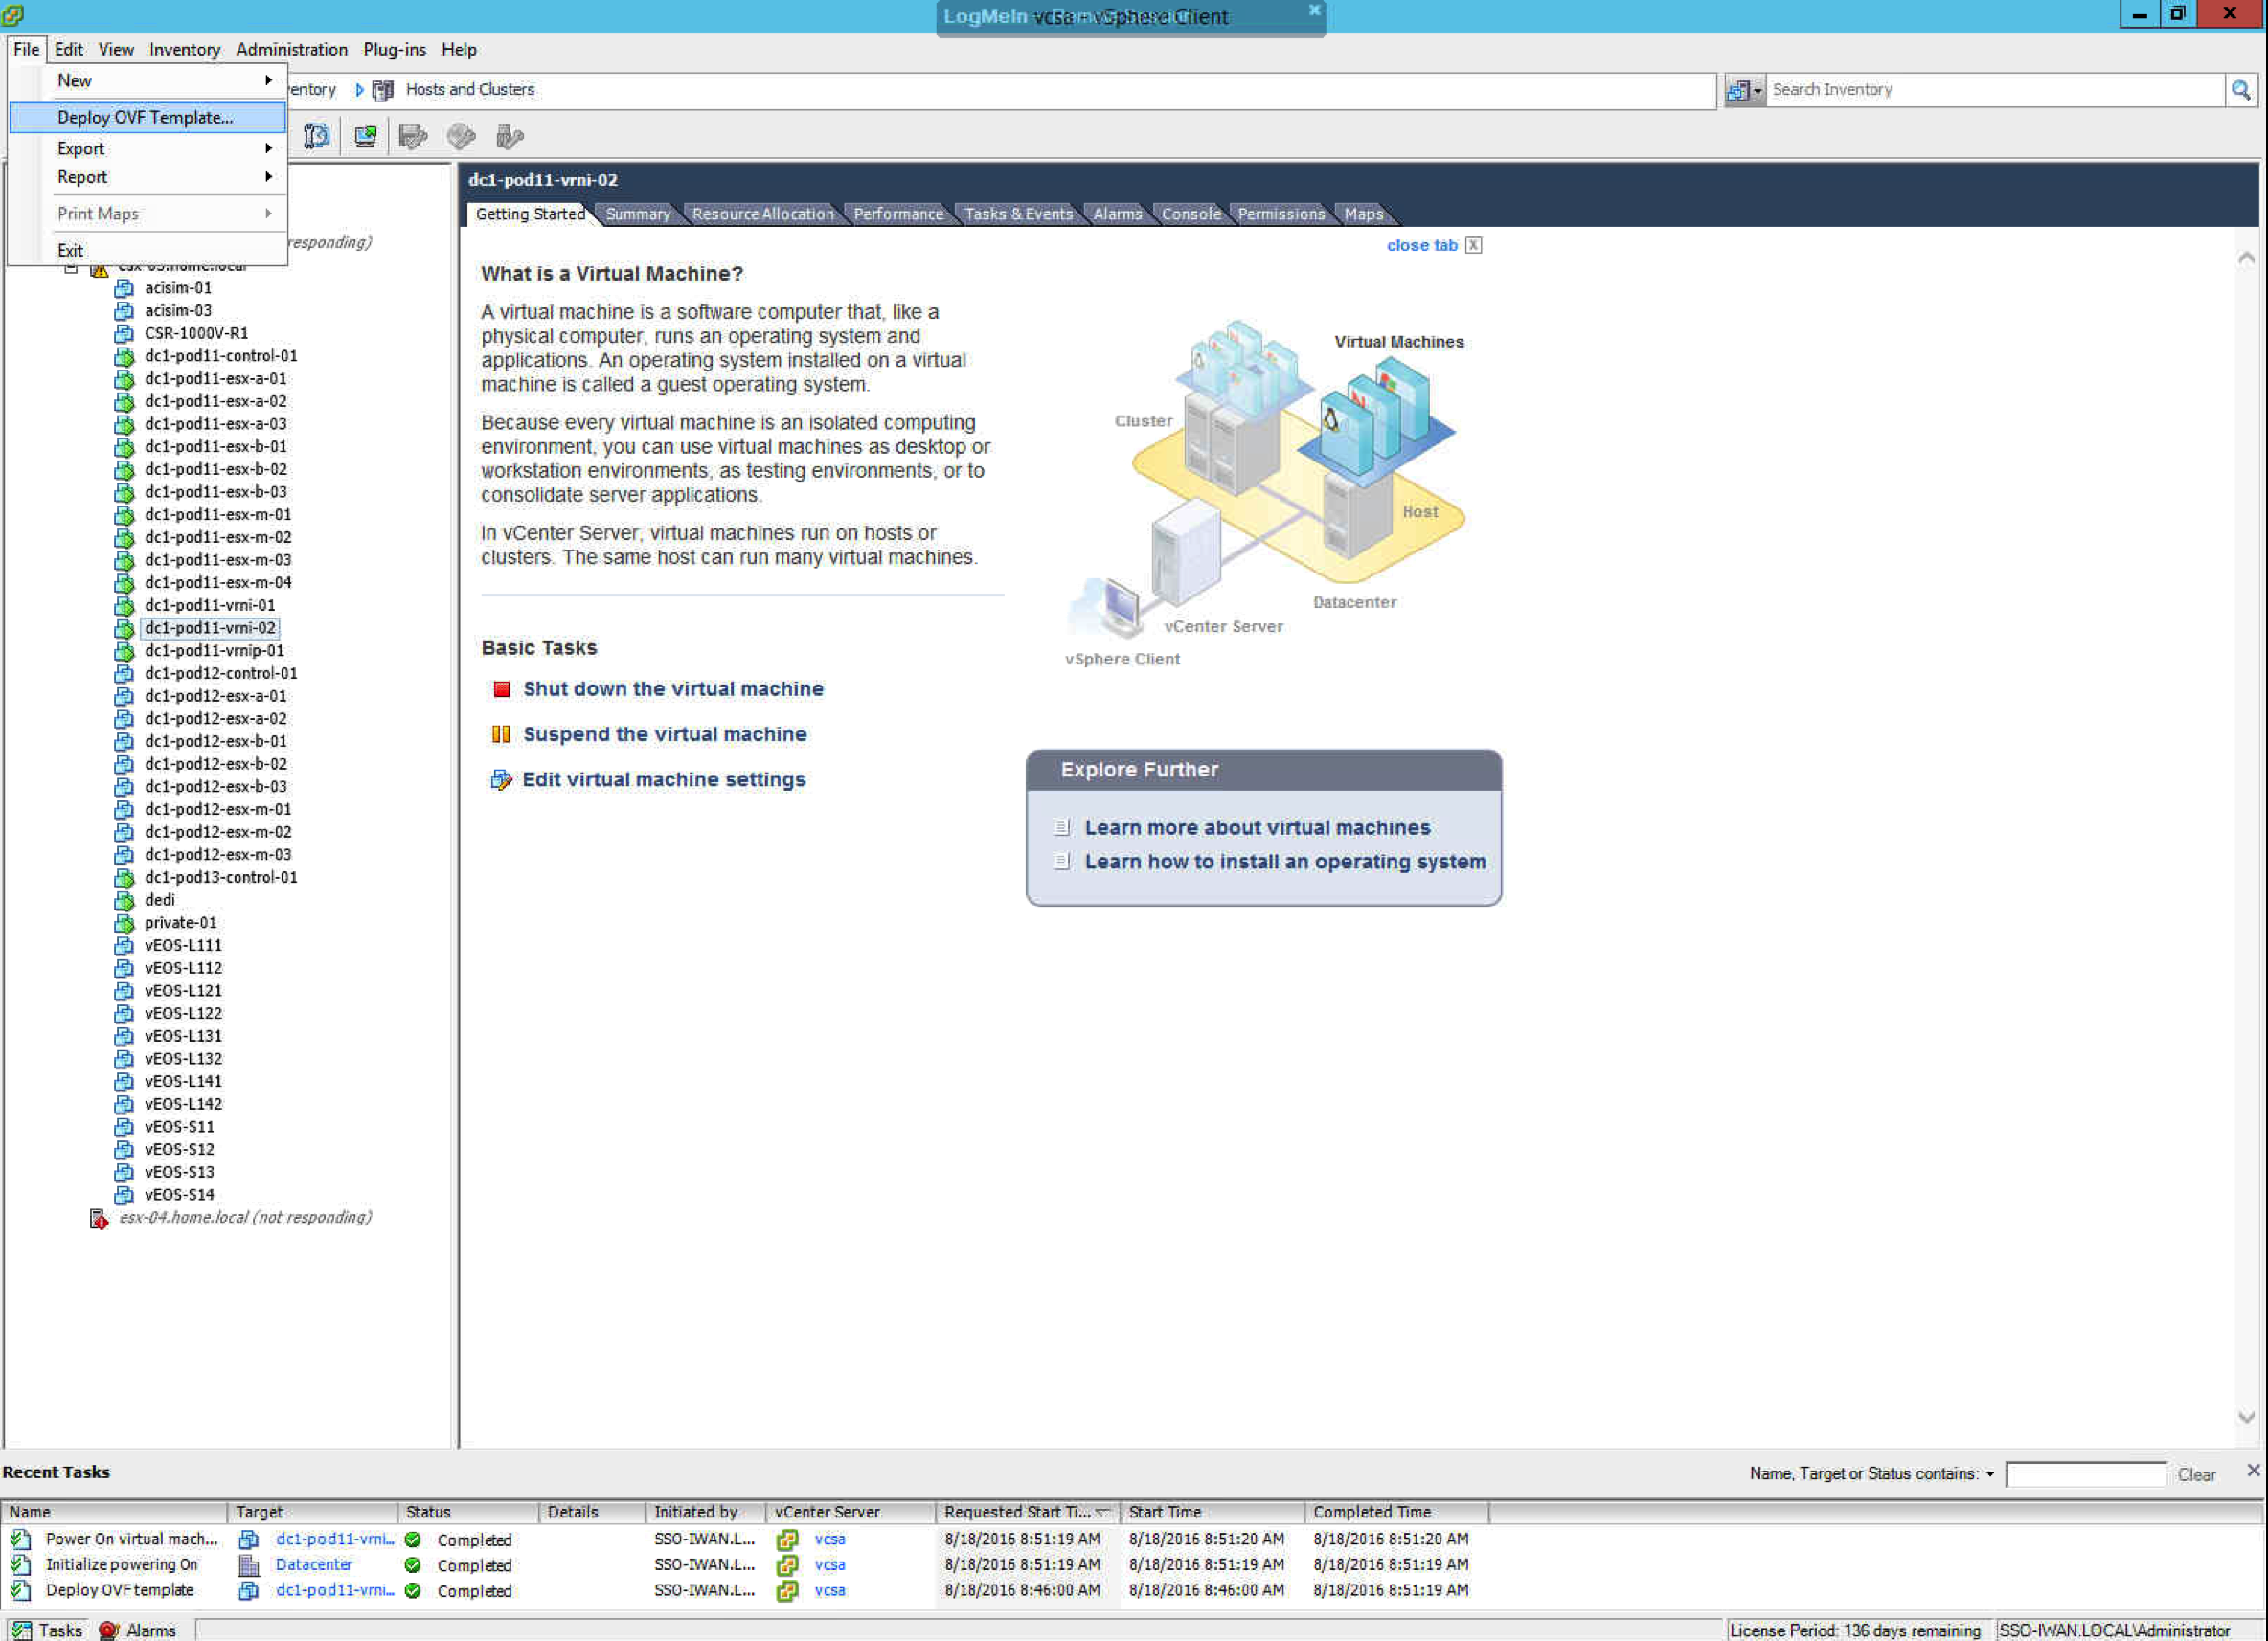Open the Name, Target or Status filter dropdown
2268x1641 pixels.
[1989, 1473]
